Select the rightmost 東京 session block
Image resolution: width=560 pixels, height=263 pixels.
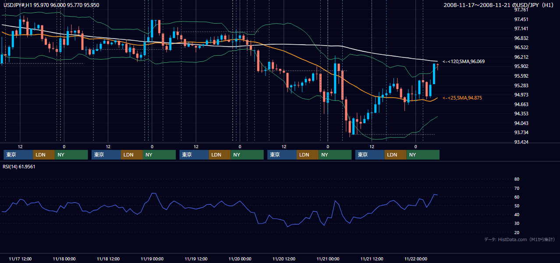point(370,155)
